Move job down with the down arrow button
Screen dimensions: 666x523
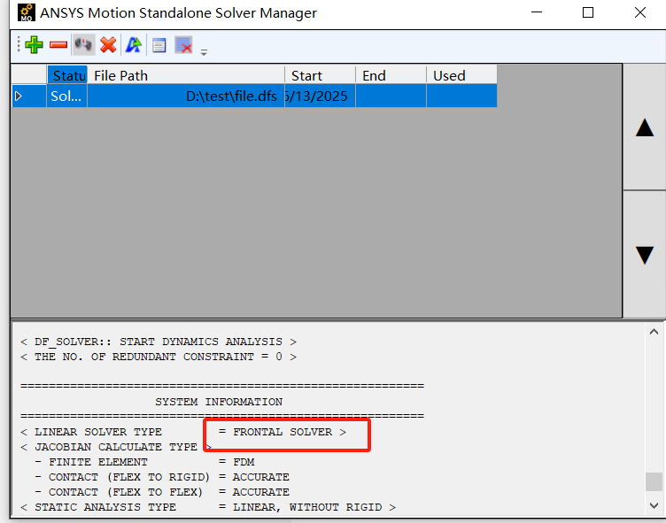(x=645, y=255)
